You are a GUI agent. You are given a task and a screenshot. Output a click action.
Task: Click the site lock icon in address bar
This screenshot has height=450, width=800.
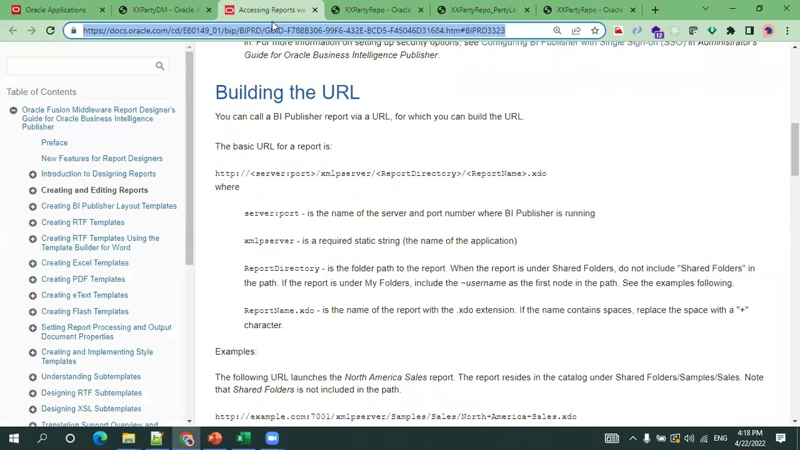coord(74,31)
